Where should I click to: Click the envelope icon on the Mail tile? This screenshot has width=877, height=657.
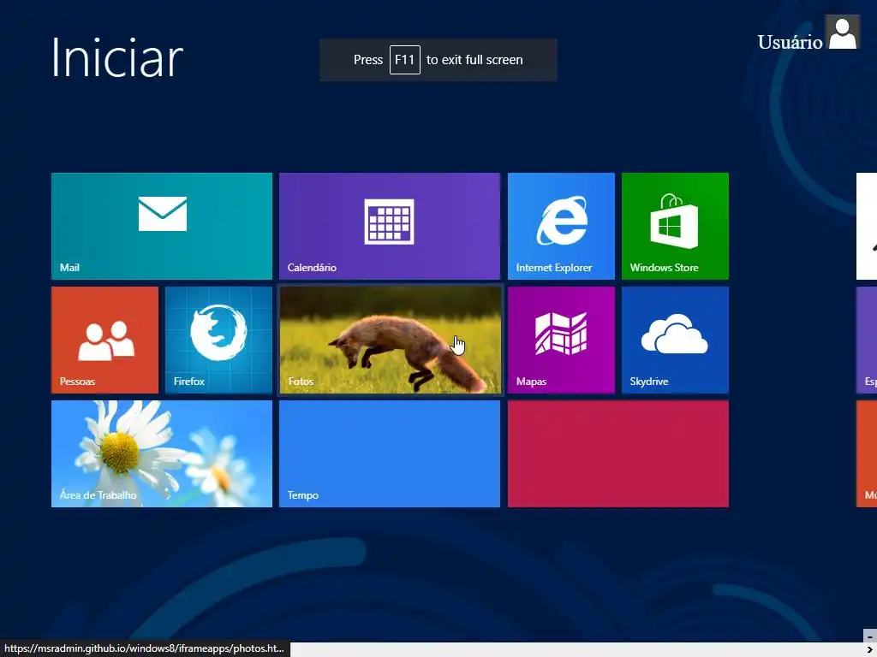(163, 213)
